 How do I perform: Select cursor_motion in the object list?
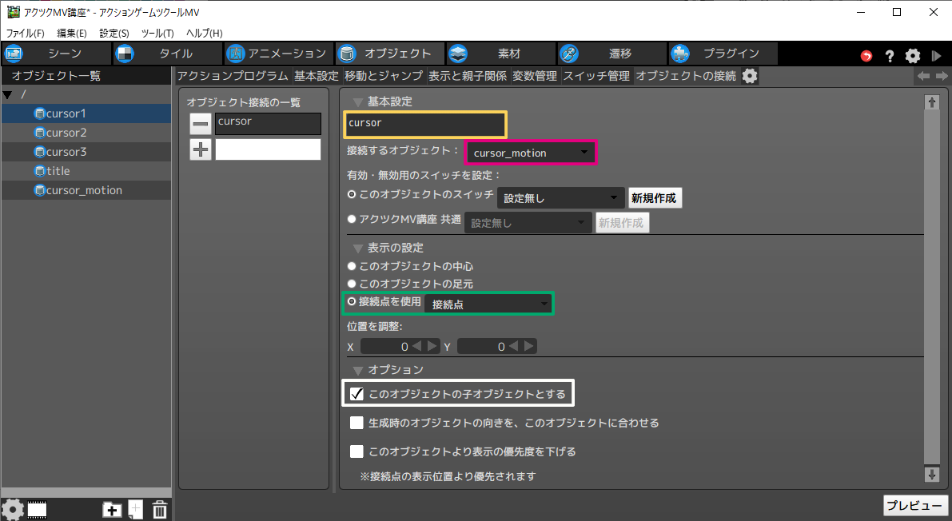point(84,190)
